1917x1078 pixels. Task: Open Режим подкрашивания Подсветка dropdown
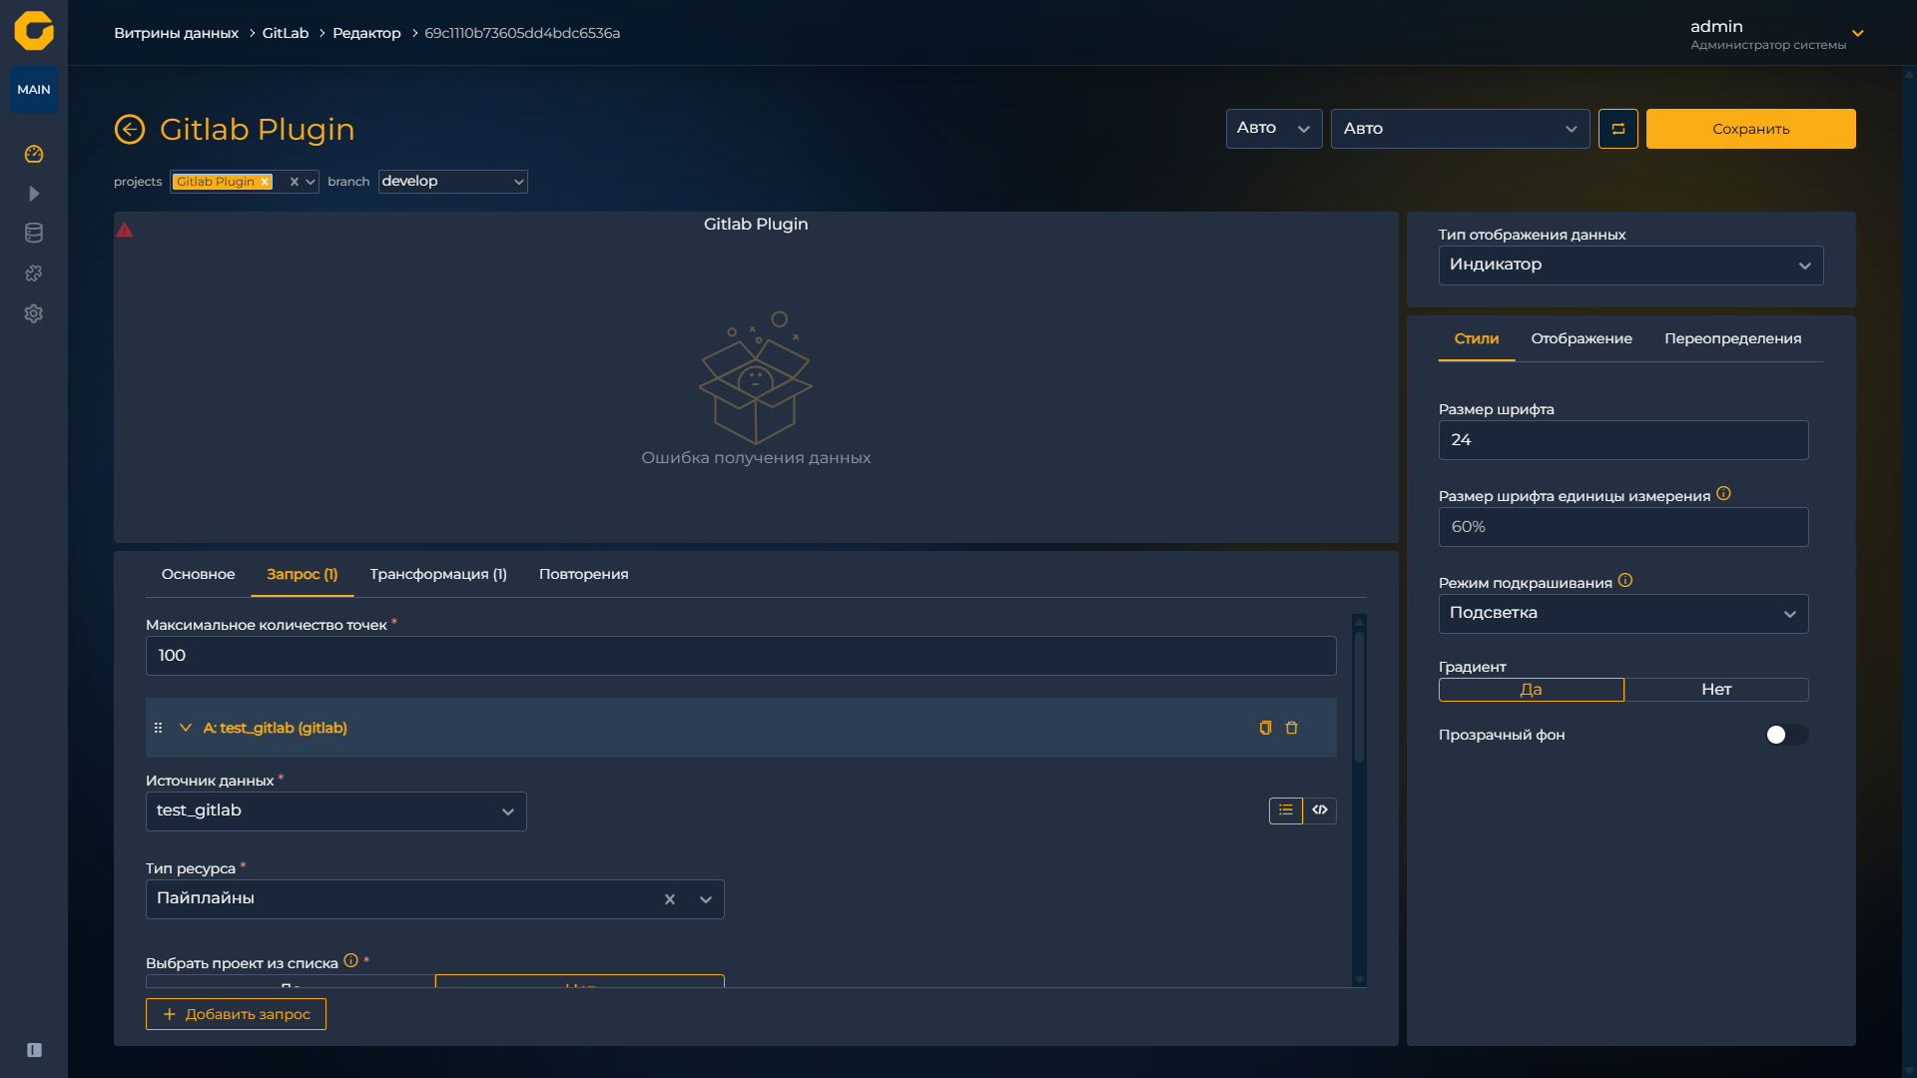point(1623,614)
